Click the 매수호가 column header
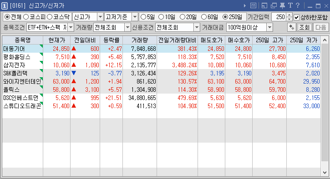Image resolution: width=330 pixels, height=179 pixels. pos(239,40)
